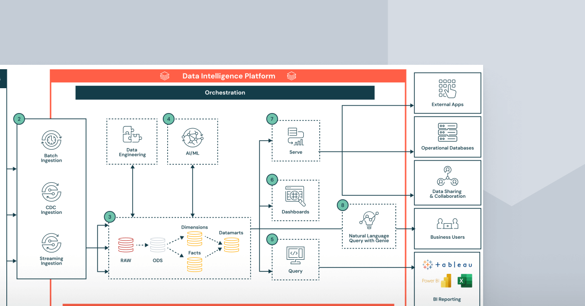Click the Databricks logo beside Data Intelligence Platform
Image resolution: width=585 pixels, height=306 pixels.
coord(165,76)
